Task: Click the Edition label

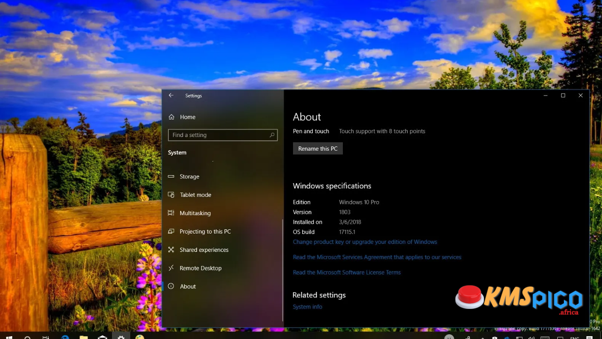Action: (301, 202)
